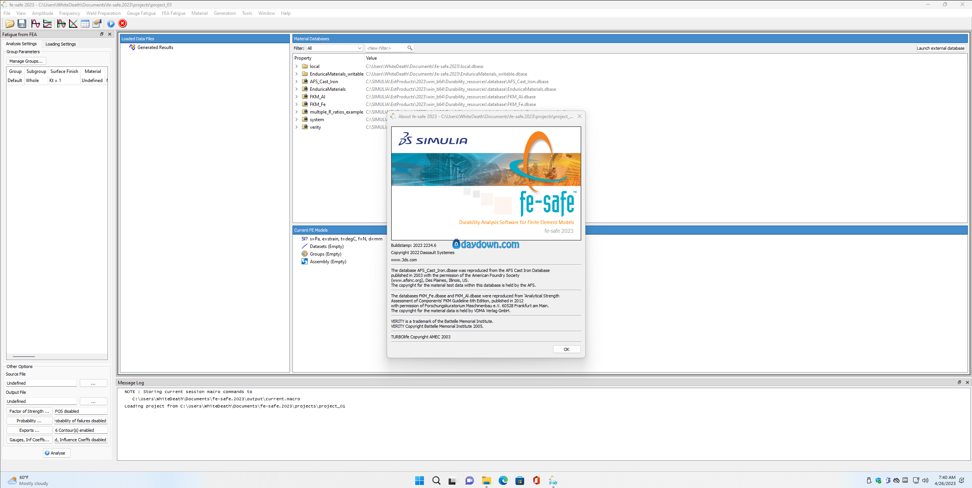Close the About fe-safe dialog
972x488 pixels.
580,116
